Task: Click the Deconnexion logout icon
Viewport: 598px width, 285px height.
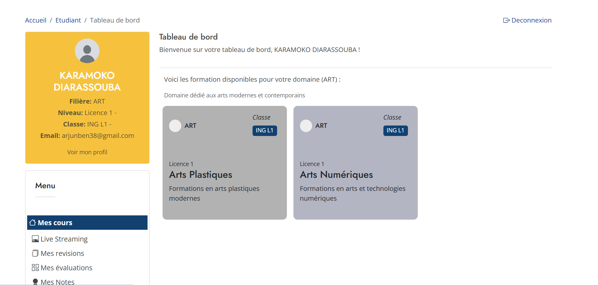Action: (506, 21)
